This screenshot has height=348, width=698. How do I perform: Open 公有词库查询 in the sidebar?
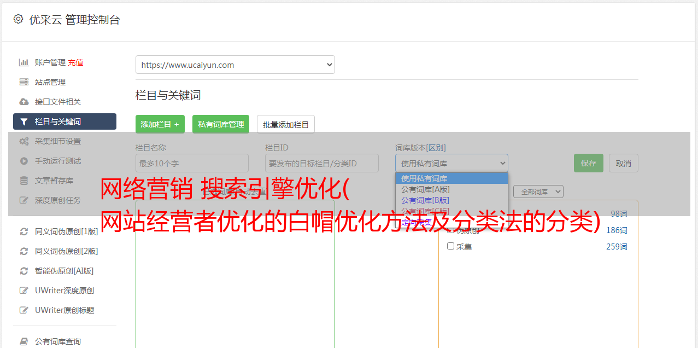58,341
